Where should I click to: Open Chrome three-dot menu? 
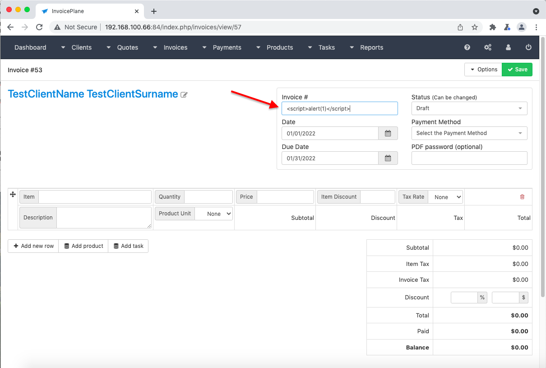[536, 27]
